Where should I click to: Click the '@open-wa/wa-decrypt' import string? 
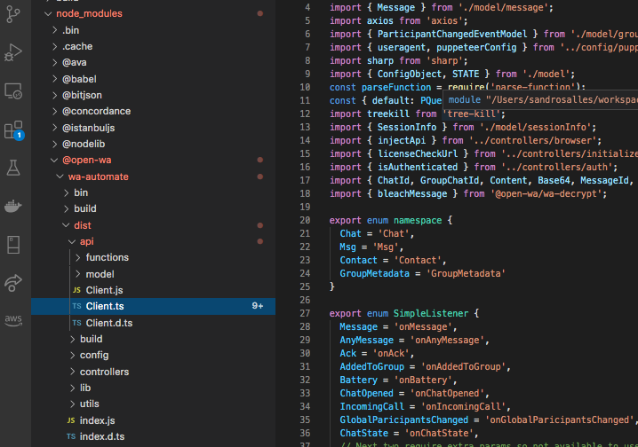[x=546, y=193]
